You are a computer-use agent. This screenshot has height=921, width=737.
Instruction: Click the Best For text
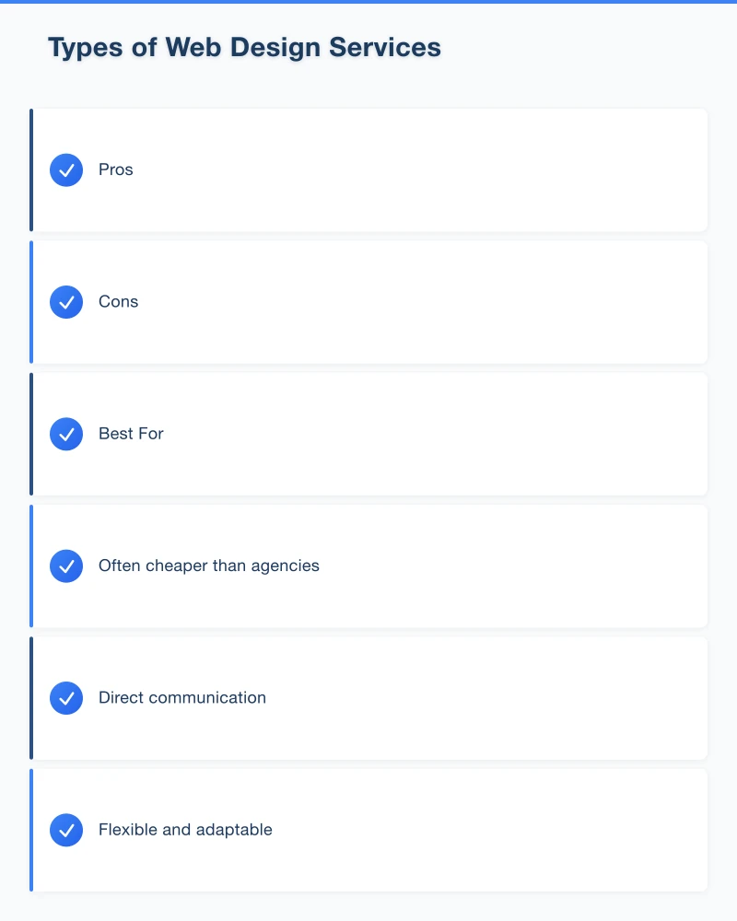[x=131, y=434]
